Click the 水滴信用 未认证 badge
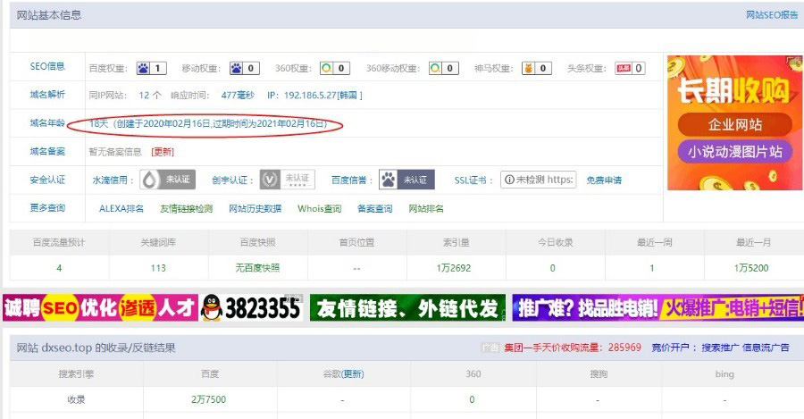Viewport: 804px width, 419px height. (x=166, y=180)
